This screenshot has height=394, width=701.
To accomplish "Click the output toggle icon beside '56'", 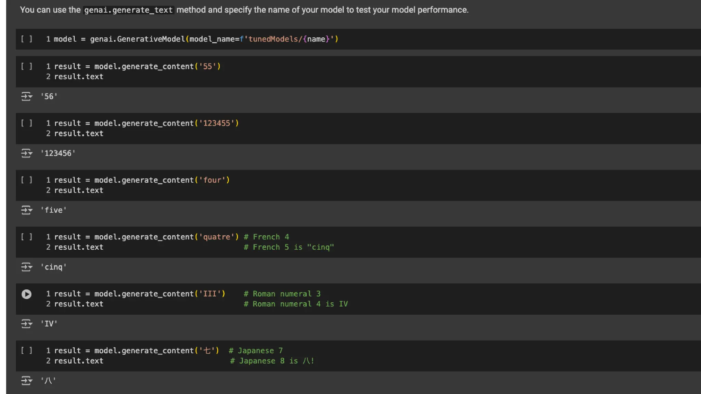I will [26, 96].
